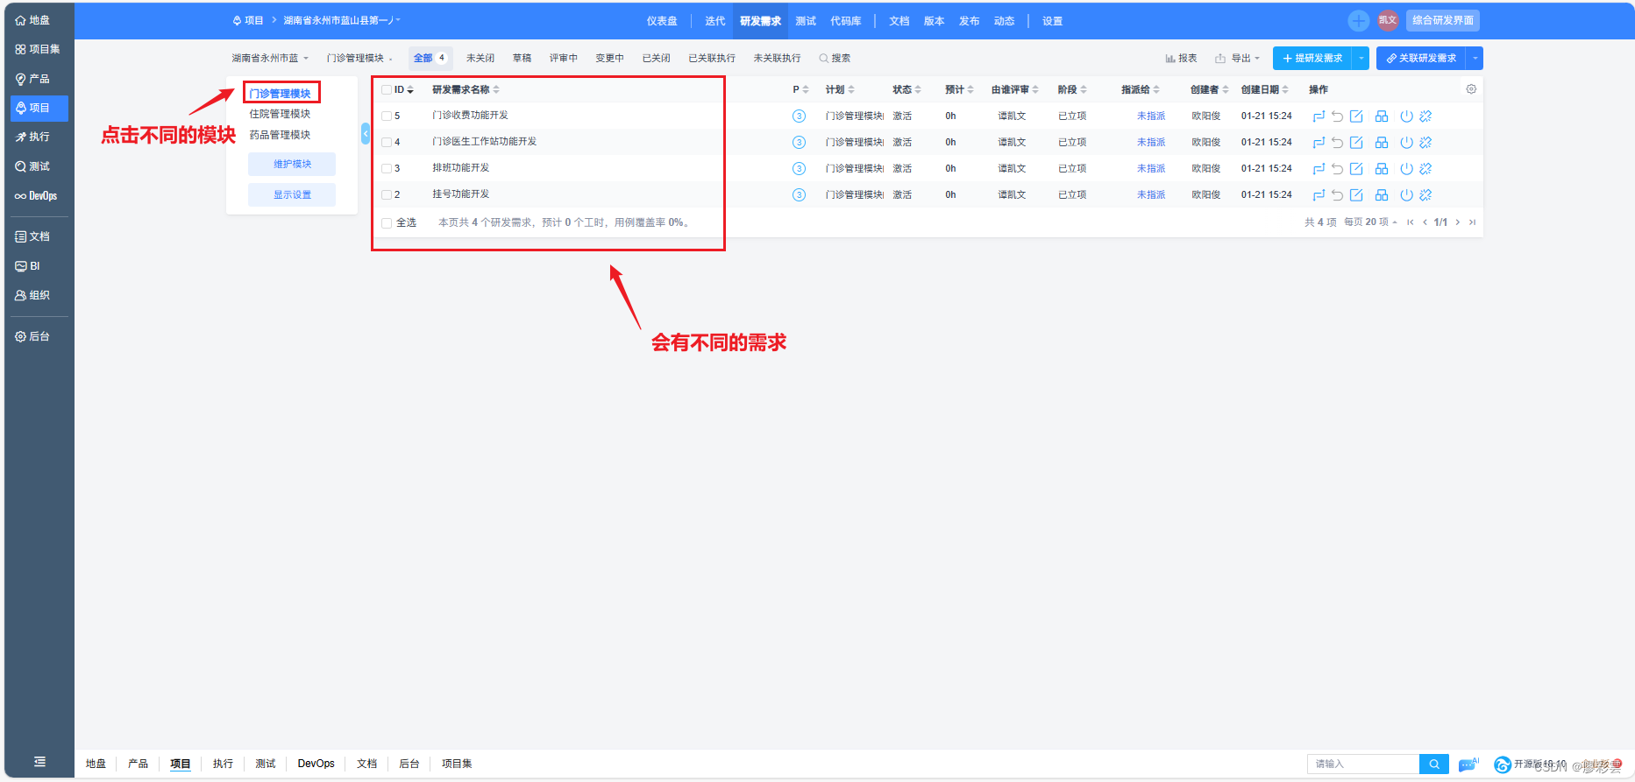
Task: Open the AI chat icon at bottom
Action: (1468, 764)
